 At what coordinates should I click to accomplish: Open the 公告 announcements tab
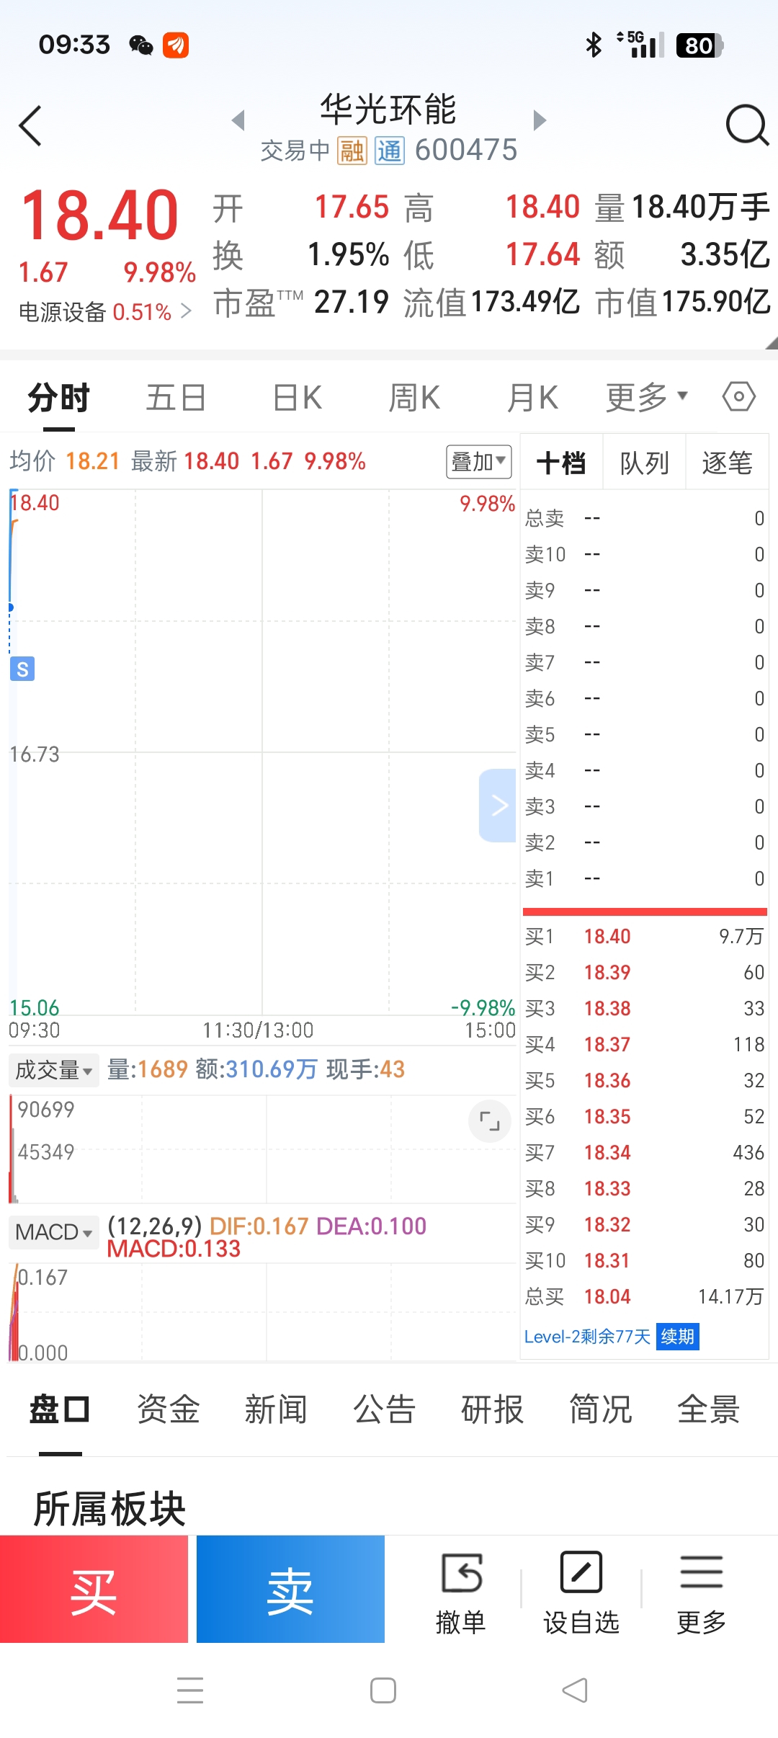385,1409
